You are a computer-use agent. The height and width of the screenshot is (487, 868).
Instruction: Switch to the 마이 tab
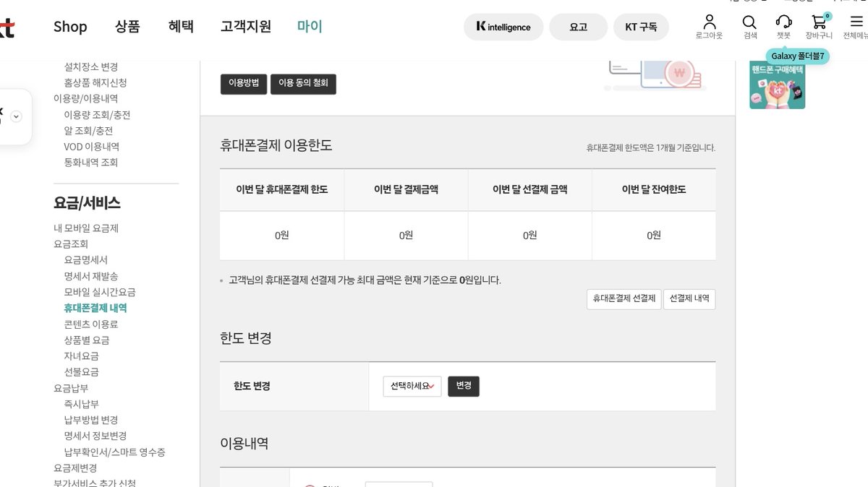[x=310, y=27]
